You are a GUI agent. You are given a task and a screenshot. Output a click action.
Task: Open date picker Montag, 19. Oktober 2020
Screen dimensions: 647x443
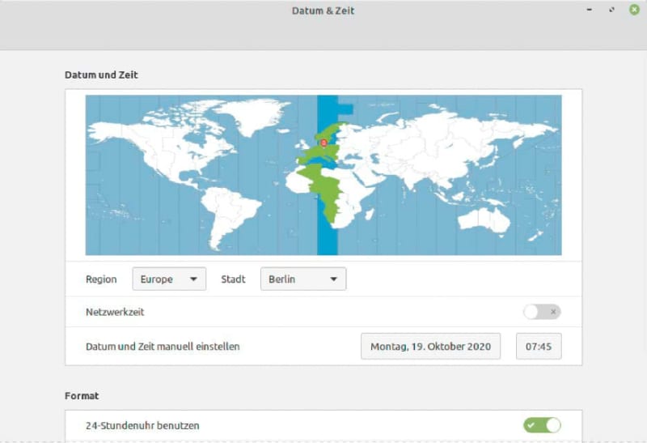click(430, 347)
